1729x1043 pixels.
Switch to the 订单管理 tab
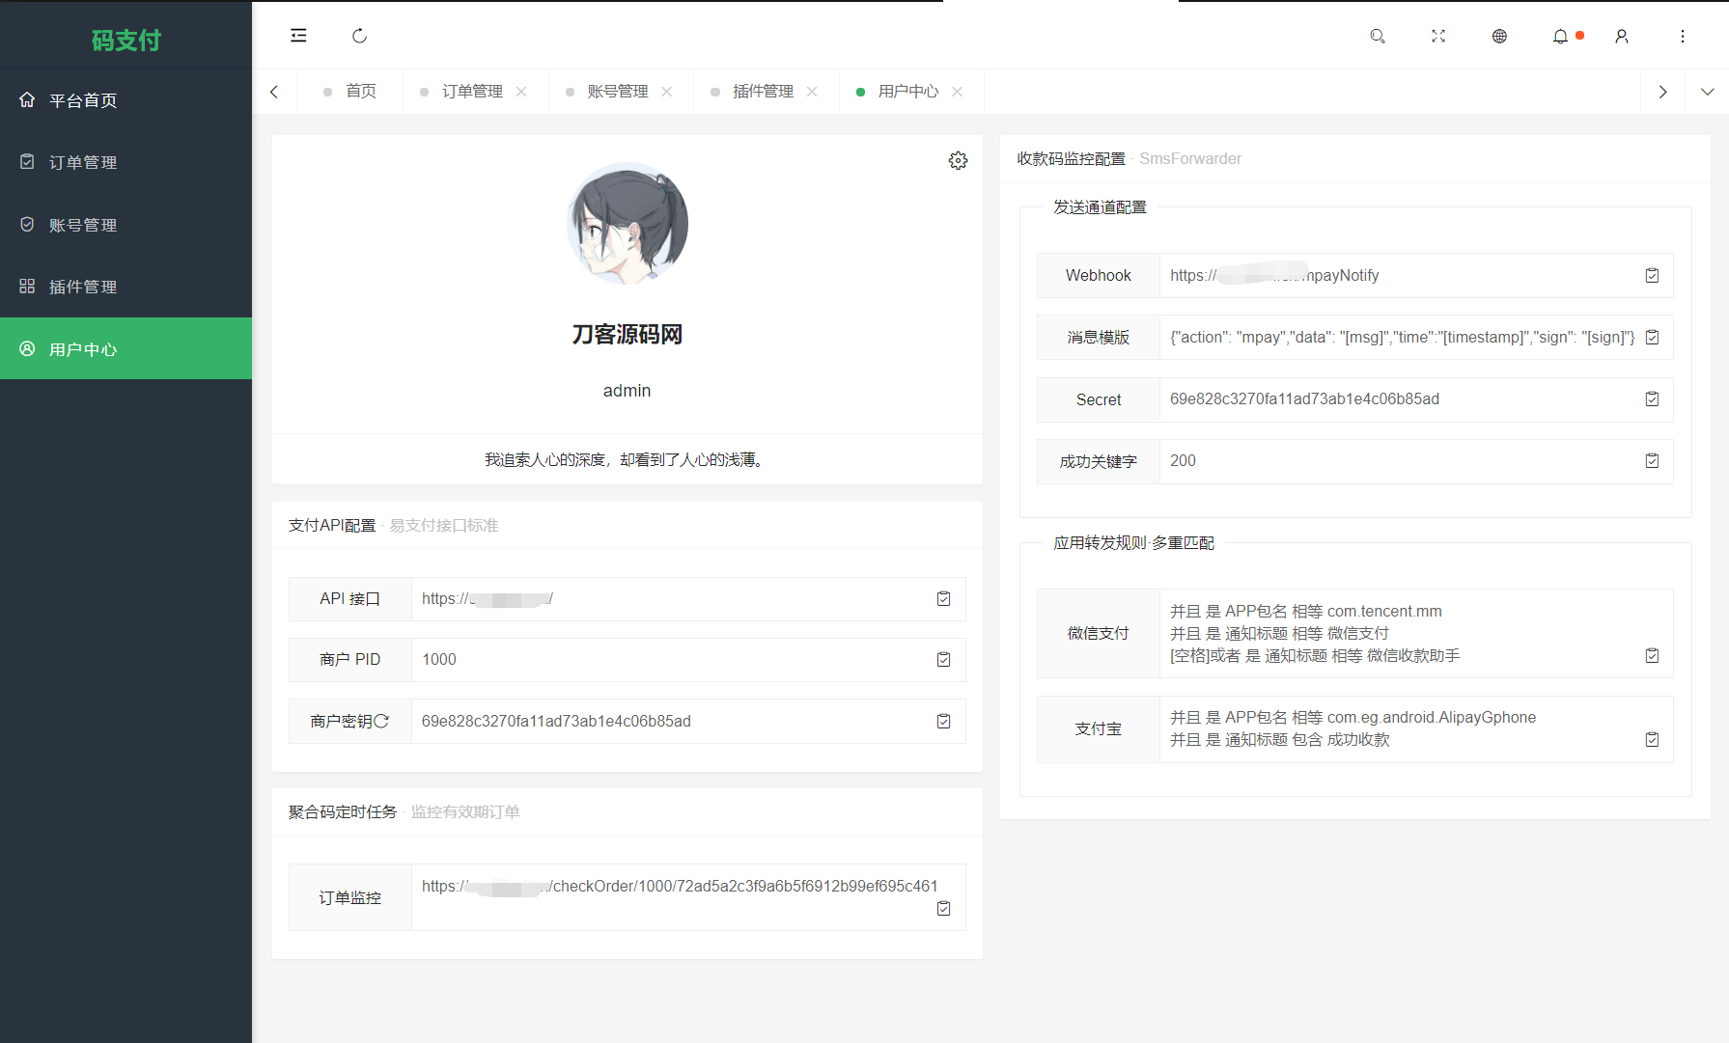click(473, 91)
